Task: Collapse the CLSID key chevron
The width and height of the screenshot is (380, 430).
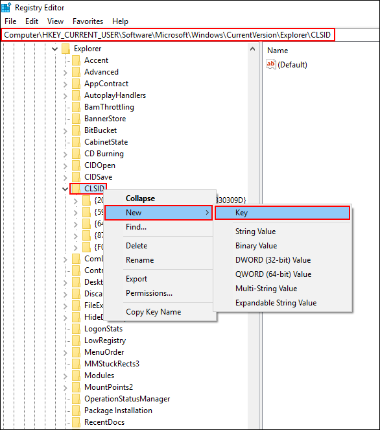Action: point(65,189)
